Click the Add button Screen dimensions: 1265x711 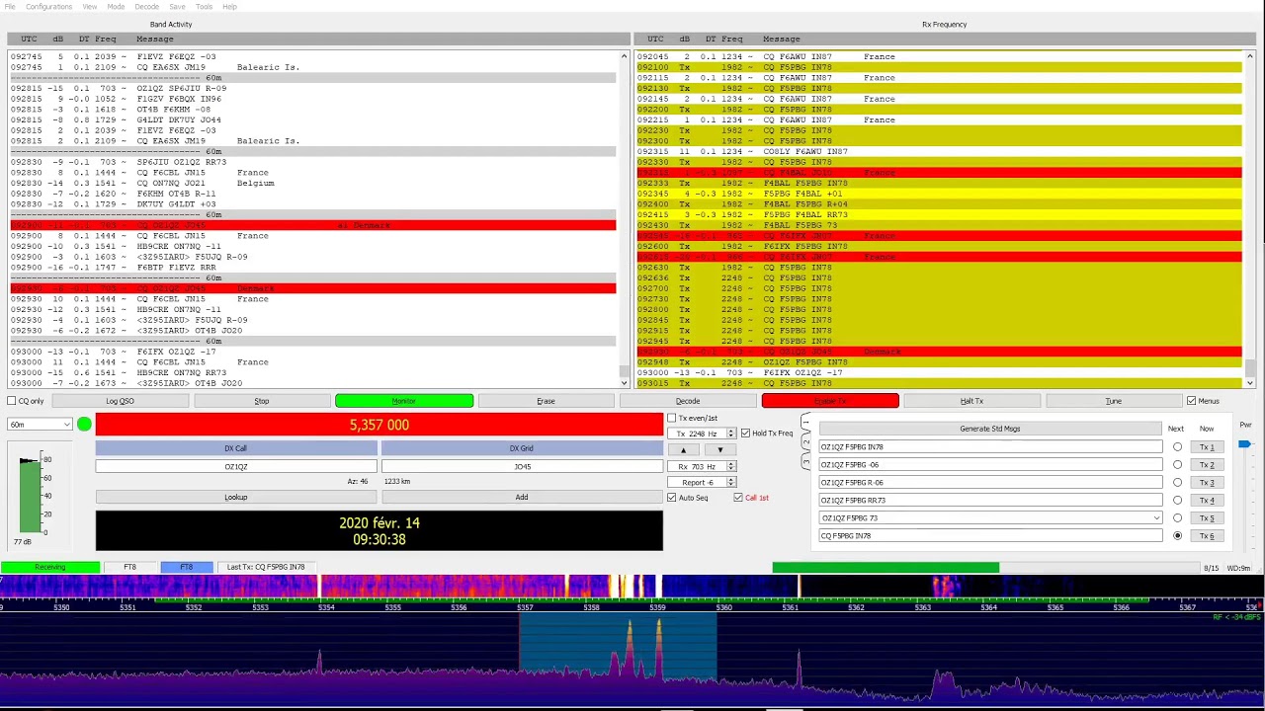tap(522, 498)
